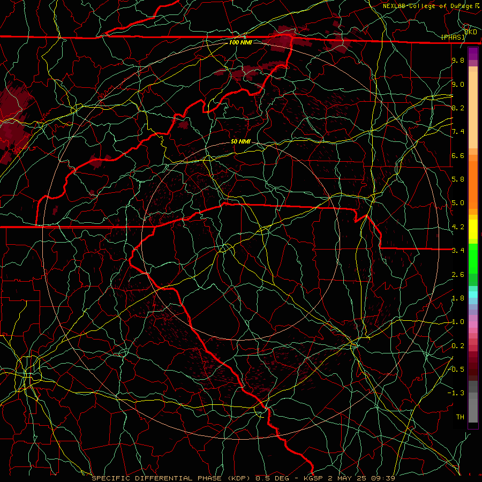This screenshot has width=482, height=482.
Task: Click the 50 NMI range ring label
Action: coord(240,141)
